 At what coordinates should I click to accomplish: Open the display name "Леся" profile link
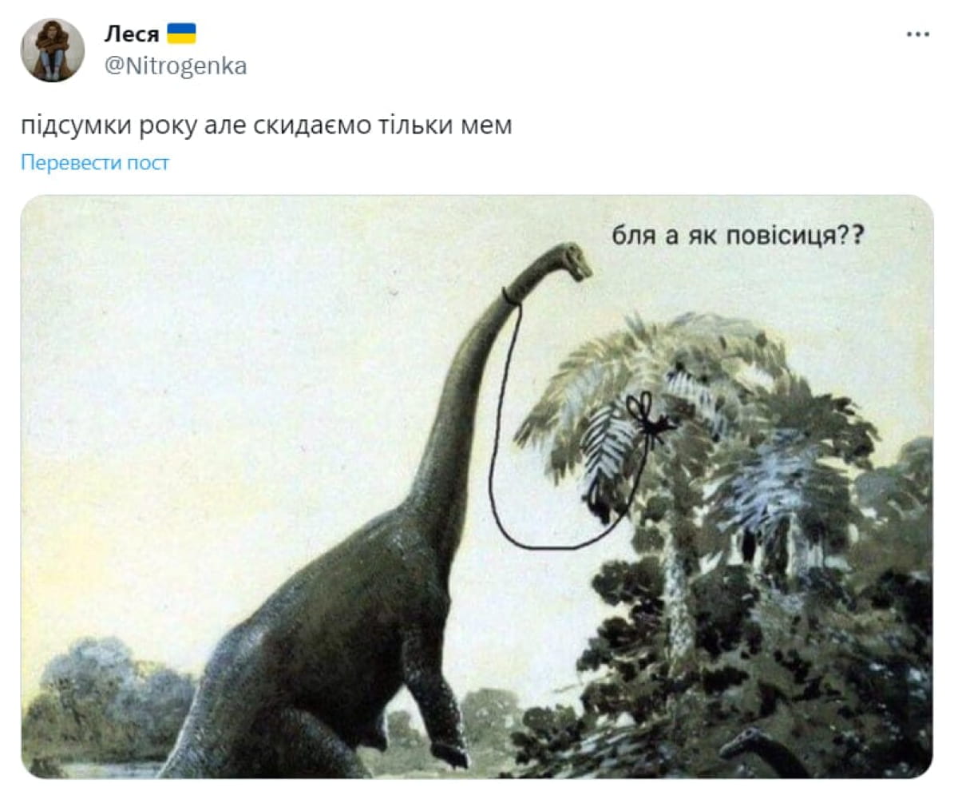(132, 34)
